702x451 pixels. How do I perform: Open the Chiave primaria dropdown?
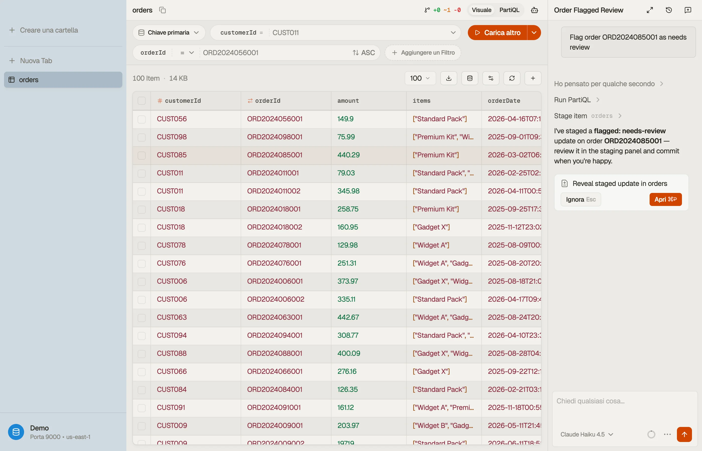pyautogui.click(x=169, y=33)
